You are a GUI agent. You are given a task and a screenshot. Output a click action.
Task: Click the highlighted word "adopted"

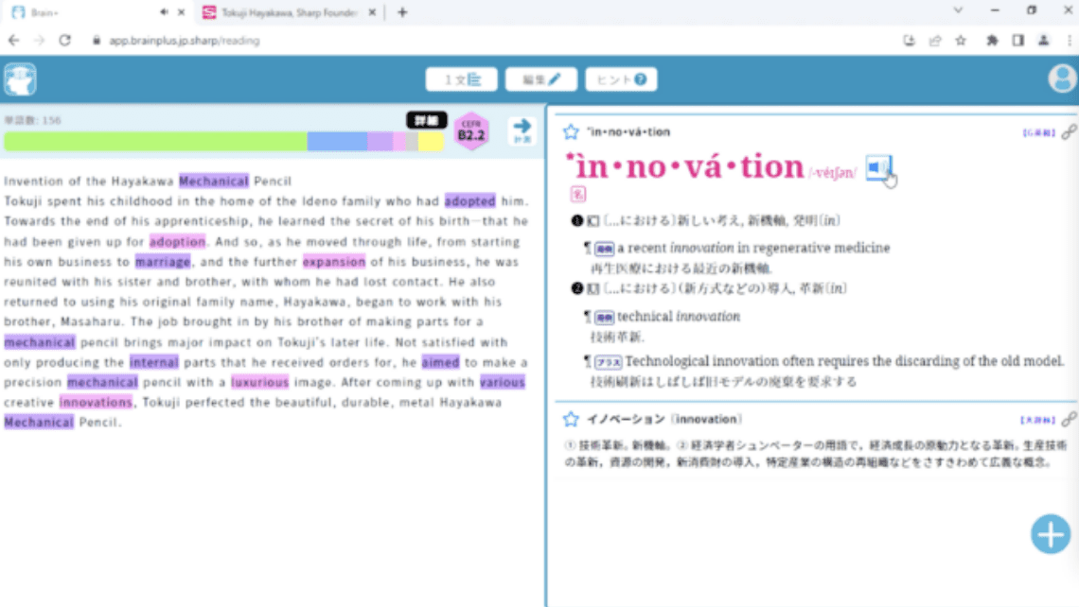pyautogui.click(x=469, y=200)
